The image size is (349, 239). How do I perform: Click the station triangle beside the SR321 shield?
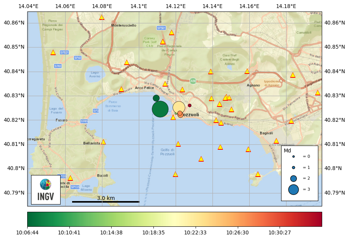[x=53, y=52]
